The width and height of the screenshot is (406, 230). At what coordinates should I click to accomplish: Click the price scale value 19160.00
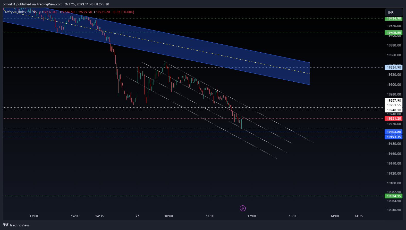pos(394,154)
